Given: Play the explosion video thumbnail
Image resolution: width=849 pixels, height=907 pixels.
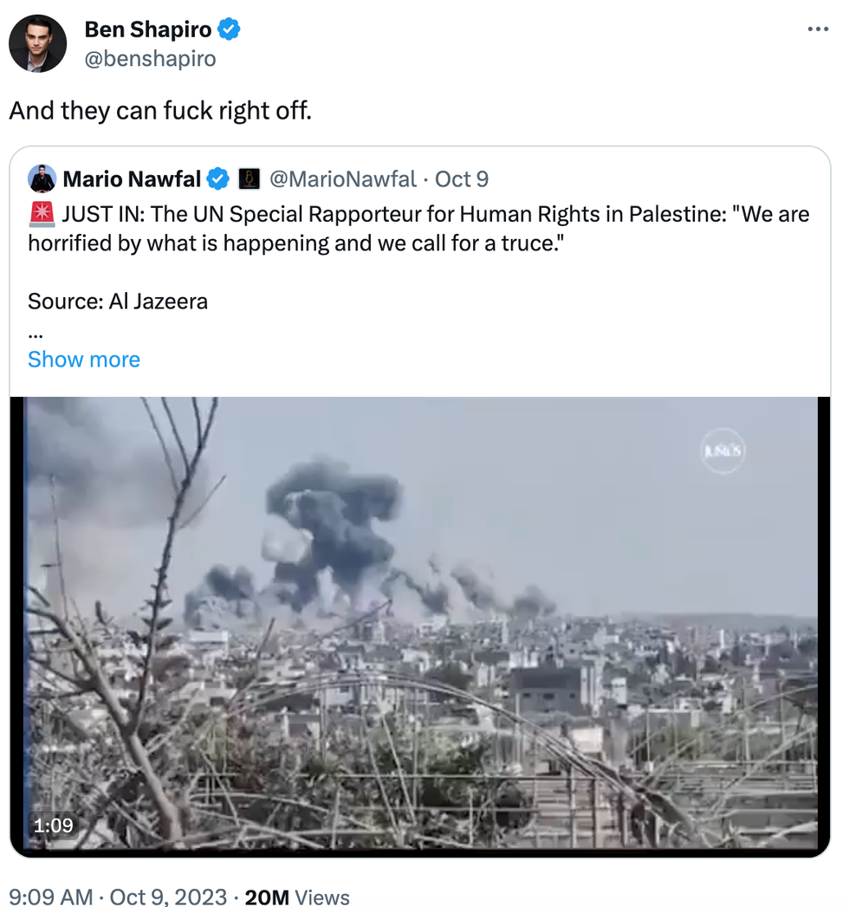Looking at the screenshot, I should click(x=420, y=625).
